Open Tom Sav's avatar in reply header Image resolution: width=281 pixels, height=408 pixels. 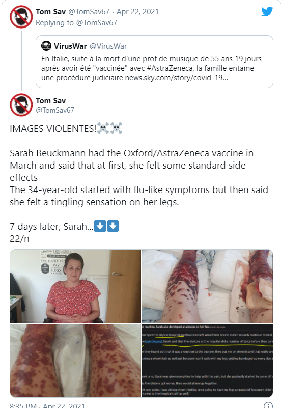[x=21, y=17]
